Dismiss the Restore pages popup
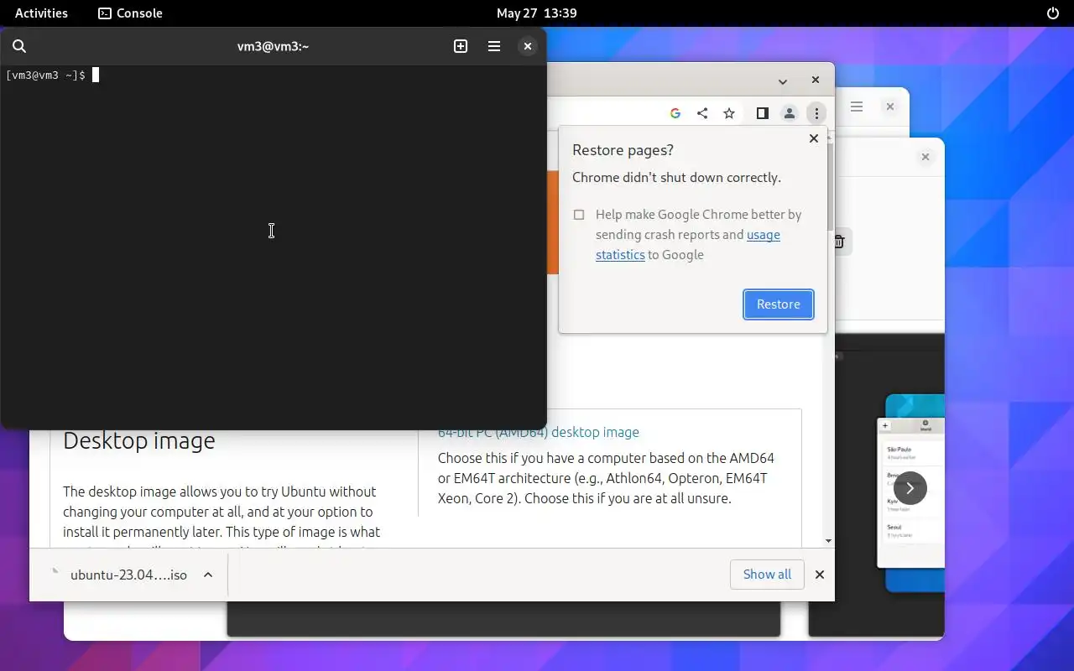Viewport: 1074px width, 671px height. [813, 138]
